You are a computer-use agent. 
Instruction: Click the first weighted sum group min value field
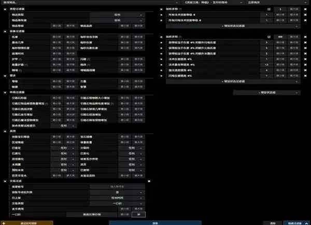(x=280, y=9)
